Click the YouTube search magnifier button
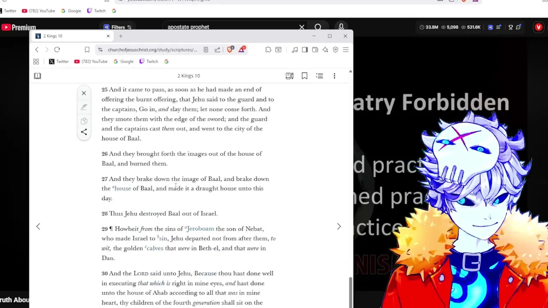The height and width of the screenshot is (308, 548). coord(318,27)
